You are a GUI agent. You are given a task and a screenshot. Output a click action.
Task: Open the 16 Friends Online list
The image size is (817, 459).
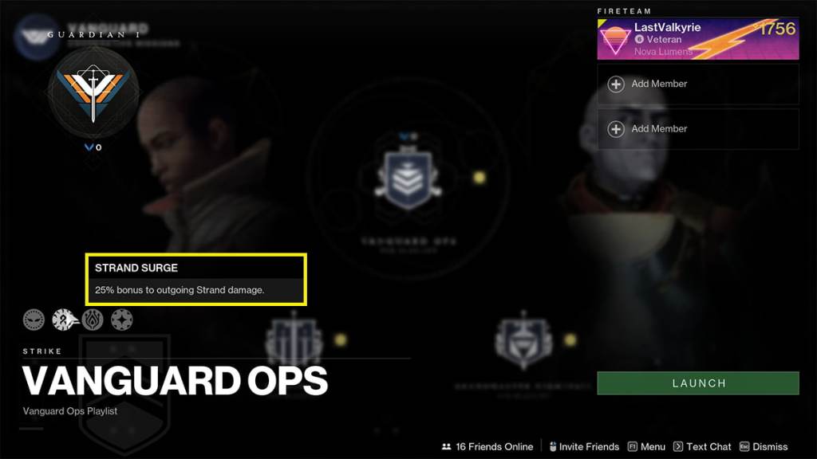click(487, 446)
